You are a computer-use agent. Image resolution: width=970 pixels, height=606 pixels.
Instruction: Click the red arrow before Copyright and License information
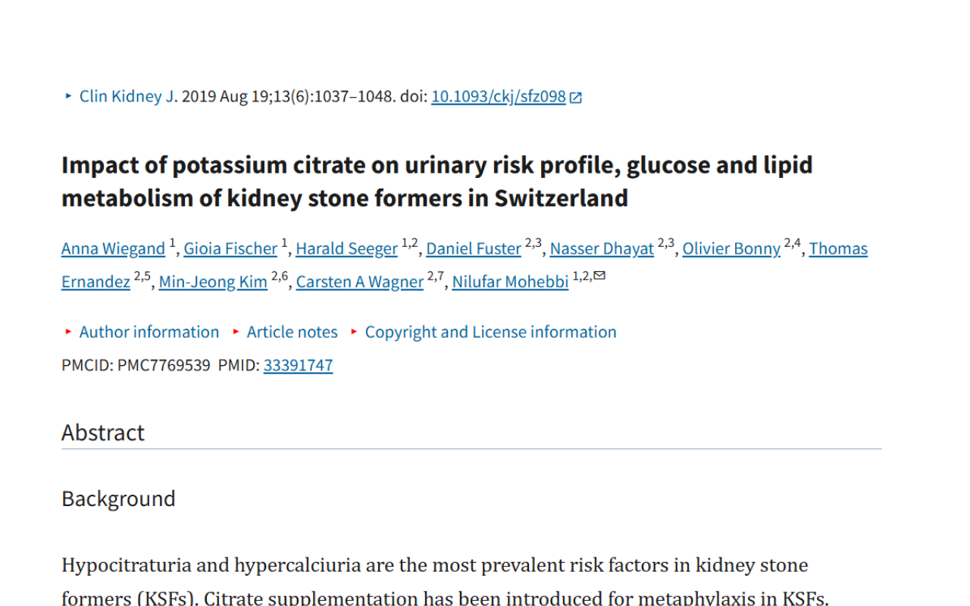(353, 332)
